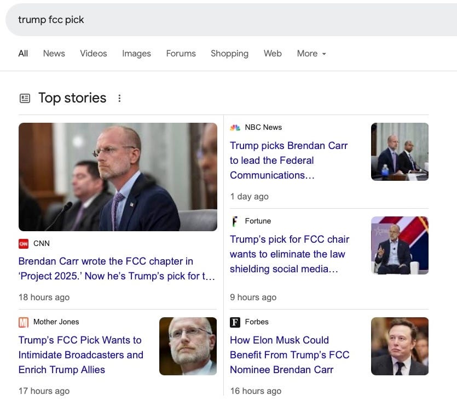Click the '9 hours ago' timestamp
Image resolution: width=457 pixels, height=406 pixels.
pyautogui.click(x=253, y=298)
